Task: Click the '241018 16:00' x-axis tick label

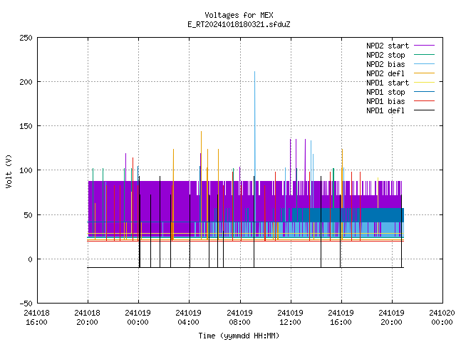Action: point(36,318)
